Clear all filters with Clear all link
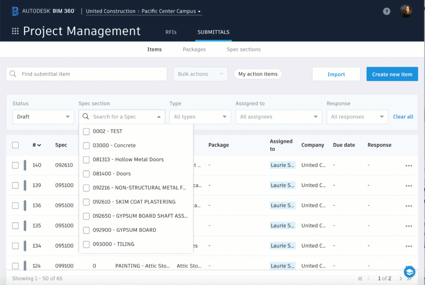 click(403, 117)
